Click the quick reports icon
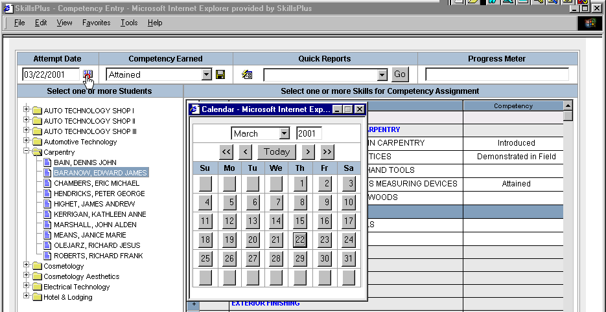Viewport: 606px width, 312px height. tap(246, 74)
